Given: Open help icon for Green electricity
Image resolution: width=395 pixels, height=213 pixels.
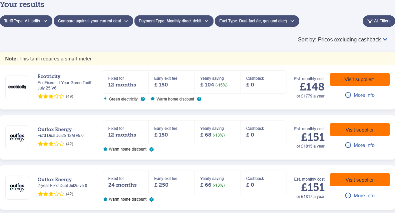Looking at the screenshot, I should point(143,99).
